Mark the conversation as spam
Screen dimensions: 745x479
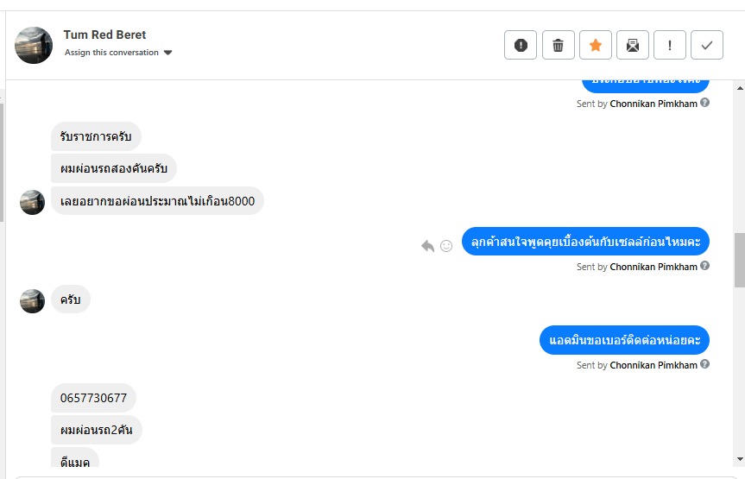[x=521, y=45]
